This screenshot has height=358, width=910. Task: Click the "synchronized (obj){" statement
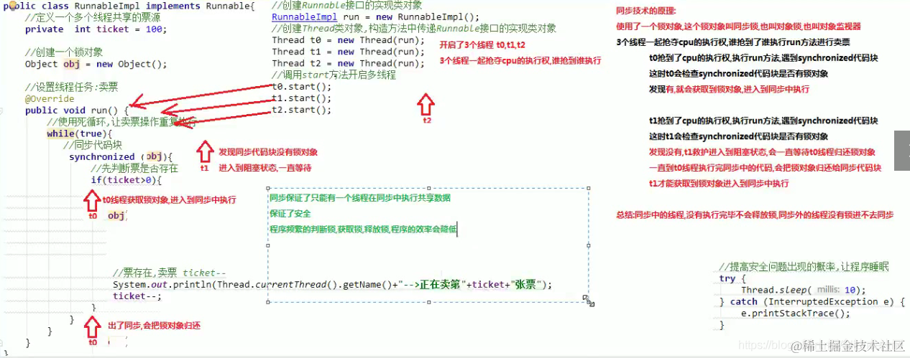point(121,156)
